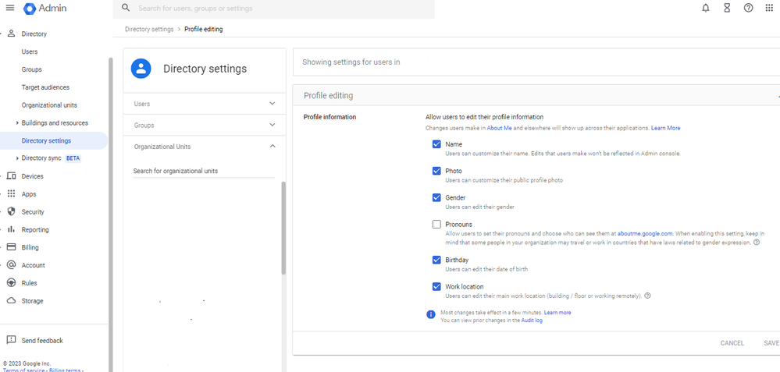Click Search for organizational units field
The height and width of the screenshot is (372, 780).
(204, 171)
